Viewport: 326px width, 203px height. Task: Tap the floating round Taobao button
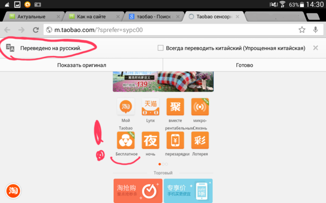point(13,191)
